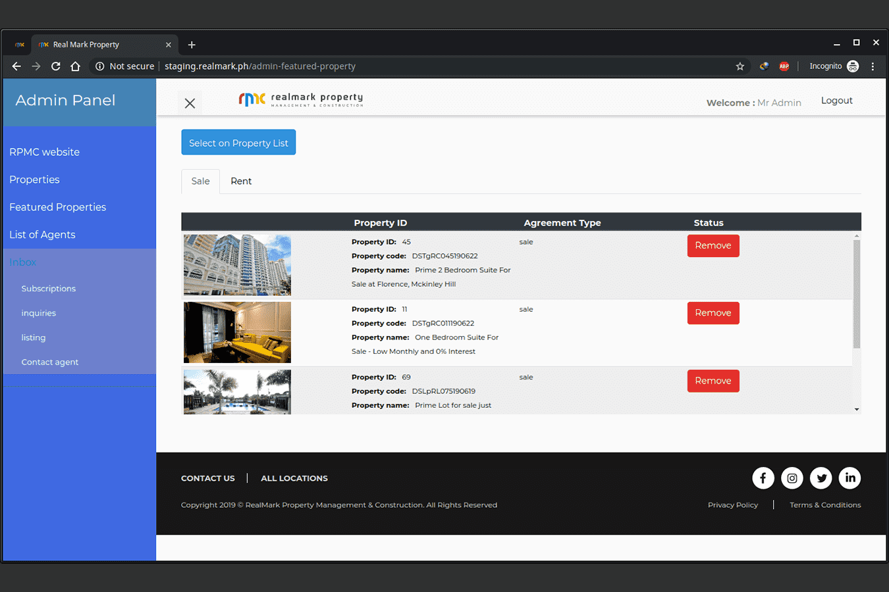Log out via the Logout link
The width and height of the screenshot is (889, 592).
837,101
